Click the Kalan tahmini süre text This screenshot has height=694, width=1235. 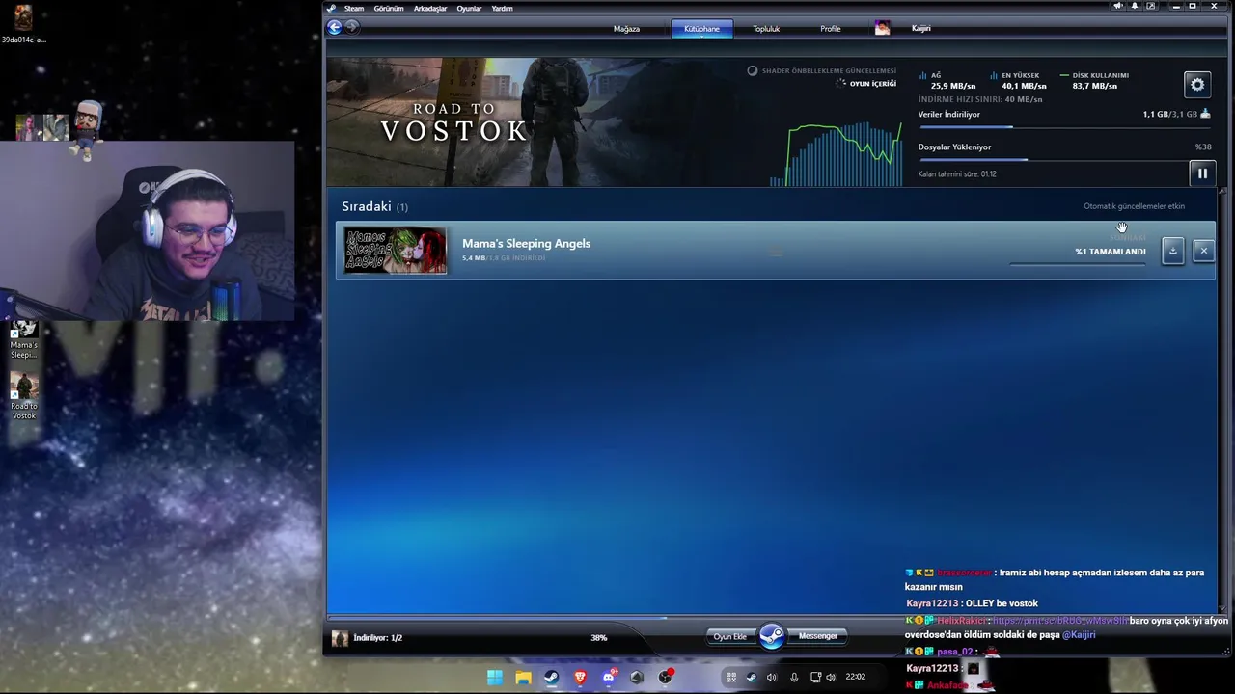click(957, 174)
